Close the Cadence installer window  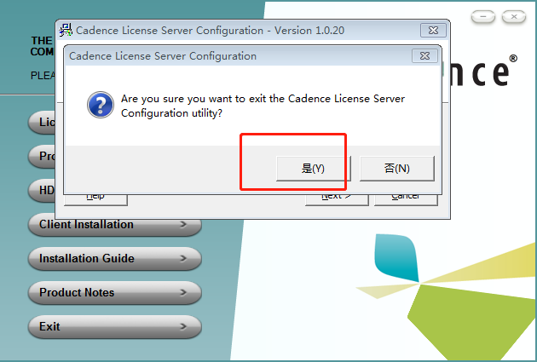coord(514,16)
